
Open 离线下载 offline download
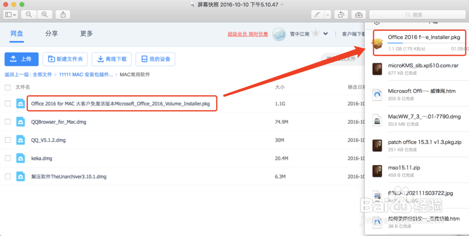(x=112, y=59)
